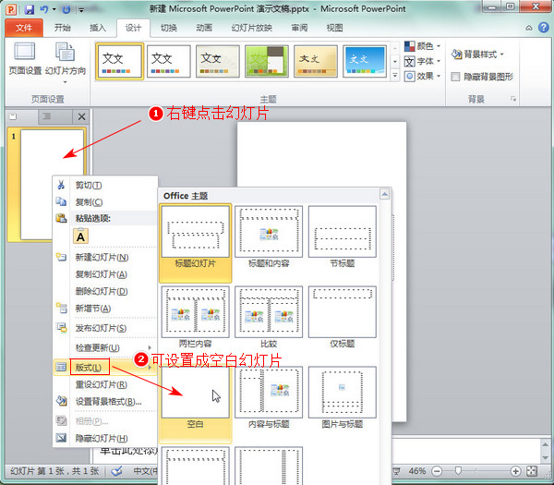Viewport: 554px width, 485px height.
Task: Switch to the 开始 tab
Action: point(63,28)
